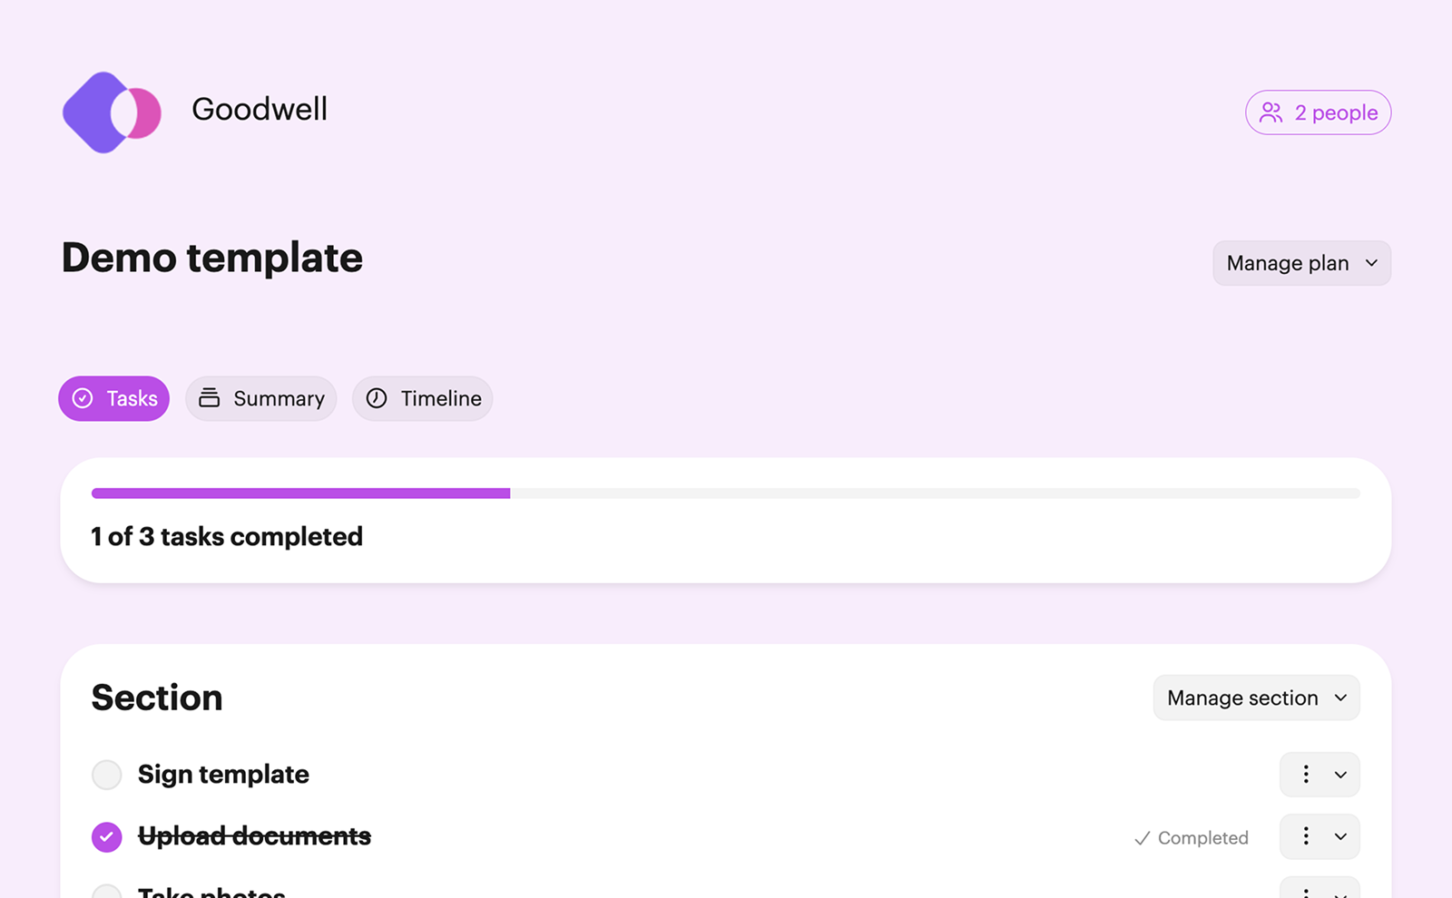Click the Completed checkmark status icon
1452x898 pixels.
1143,838
